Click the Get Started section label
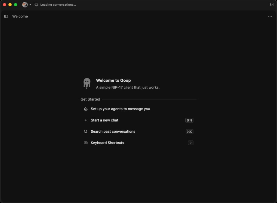 90,99
